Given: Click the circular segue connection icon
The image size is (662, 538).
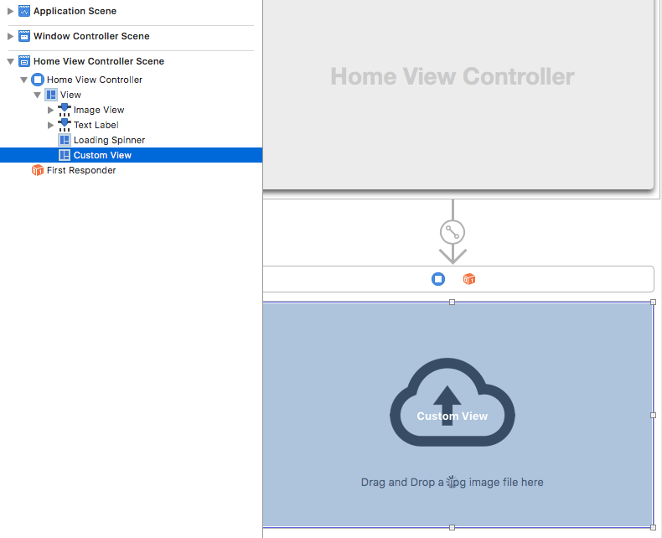Looking at the screenshot, I should point(453,232).
